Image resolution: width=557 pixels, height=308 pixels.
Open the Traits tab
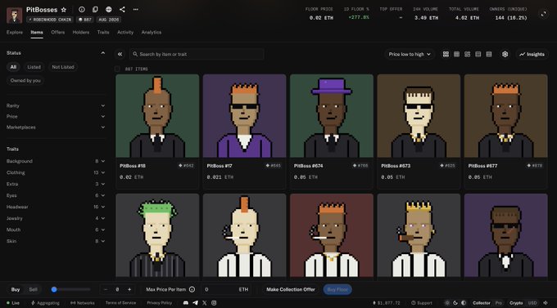(x=103, y=32)
